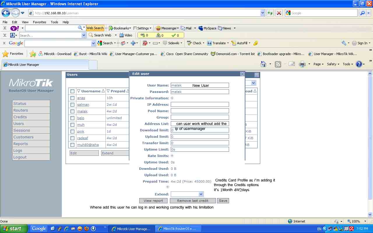Click the Logout sidebar link
Viewport: 373px width, 233px height.
click(31, 157)
